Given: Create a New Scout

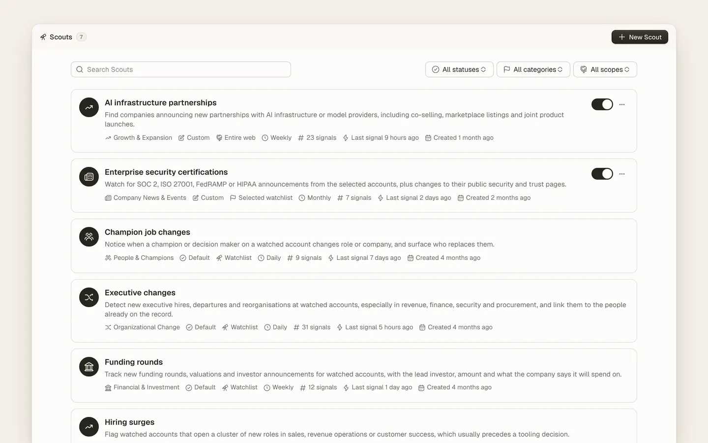Looking at the screenshot, I should click(640, 37).
